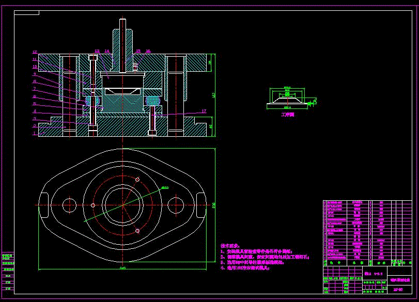Image resolution: width=419 pixels, height=302 pixels.
Task: Select part balloon number 12
Action: pos(35,52)
